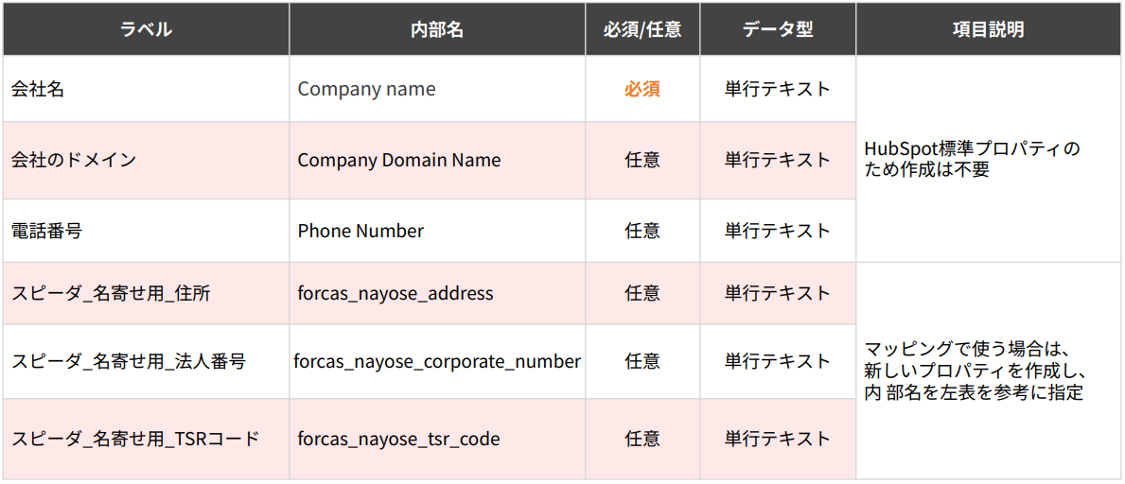This screenshot has height=484, width=1125.
Task: Click the 内部名 column header
Action: point(437,29)
